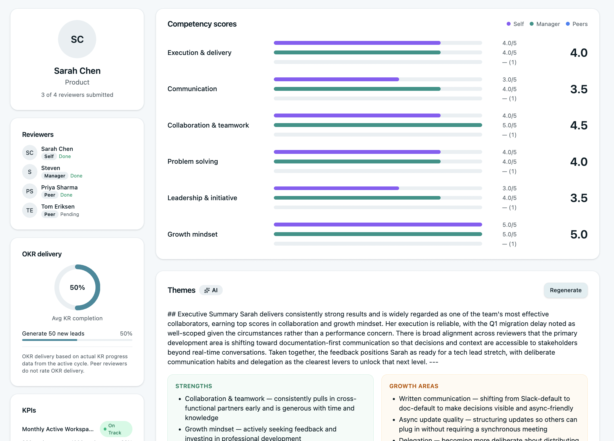Click the Sarah Chen name heading
Viewport: 614px width, 441px height.
77,71
